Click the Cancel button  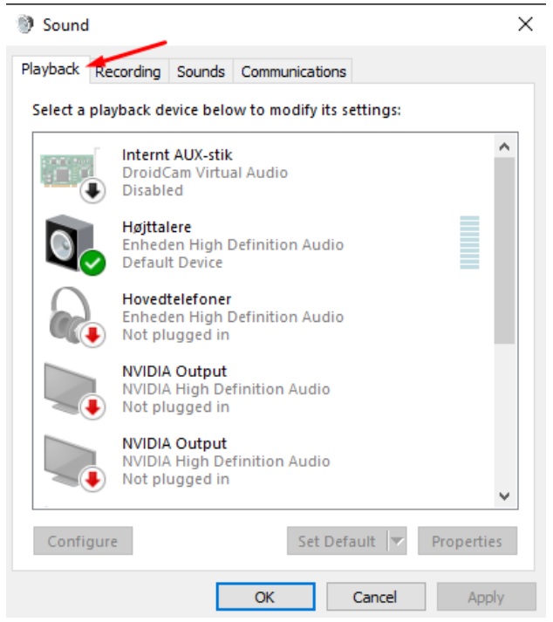point(376,597)
